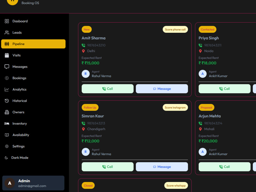Open Settings from the sidebar

(33, 146)
